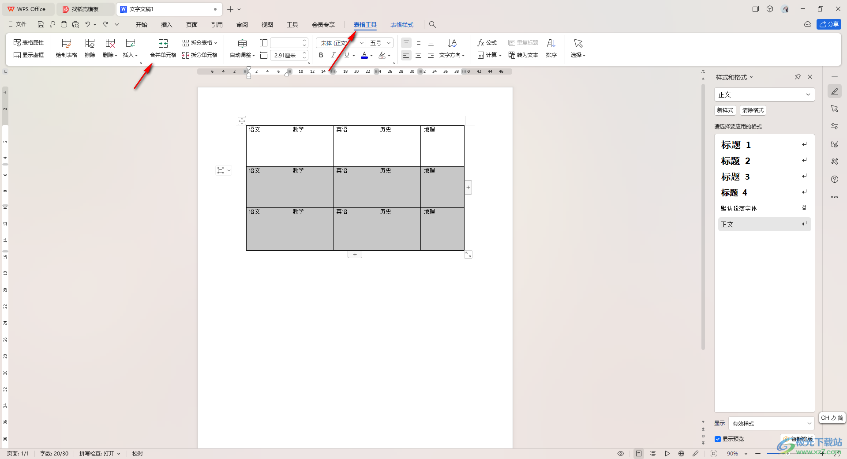This screenshot has width=847, height=459.
Task: Open the Review (审阅) tab
Action: click(242, 25)
